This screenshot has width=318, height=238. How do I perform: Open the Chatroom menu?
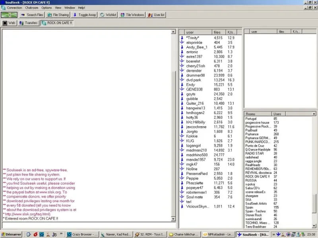32,8
